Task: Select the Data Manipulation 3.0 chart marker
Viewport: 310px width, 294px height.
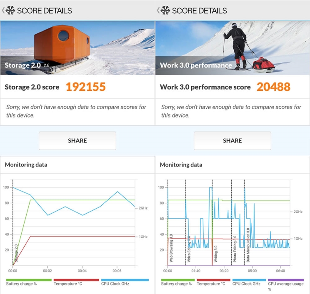Action: (x=248, y=244)
